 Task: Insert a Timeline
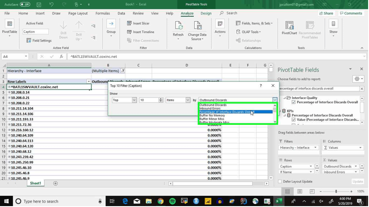point(141,32)
